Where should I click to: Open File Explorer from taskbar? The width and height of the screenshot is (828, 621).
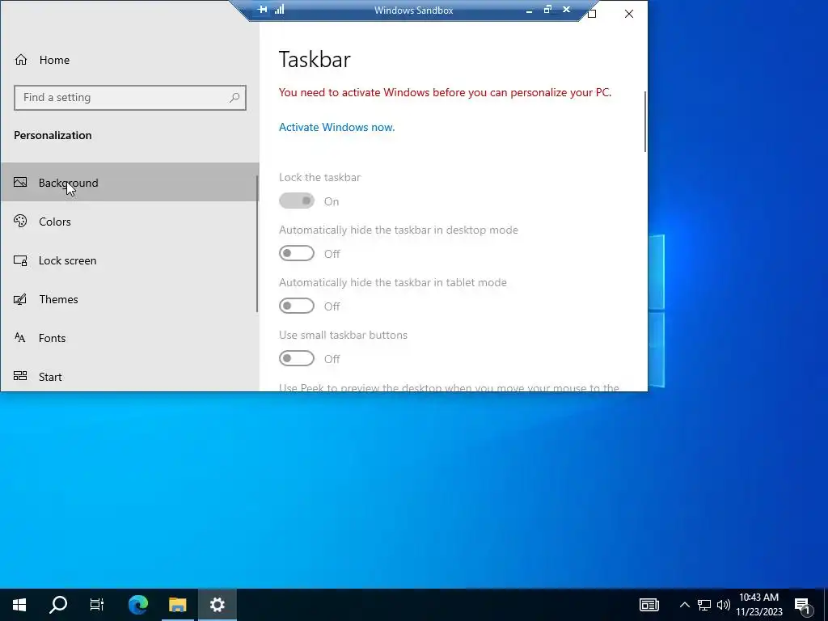(178, 605)
